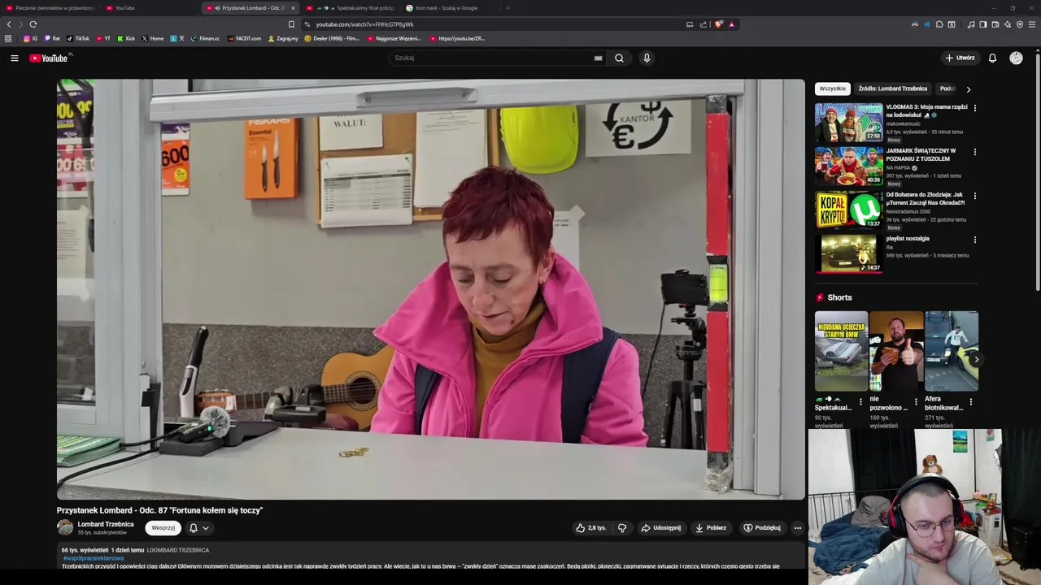Like the video with thumbs up
Screen dimensions: 1041x585
click(x=590, y=528)
